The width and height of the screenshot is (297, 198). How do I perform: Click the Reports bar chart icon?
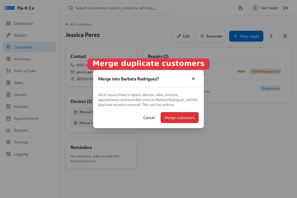point(8,130)
